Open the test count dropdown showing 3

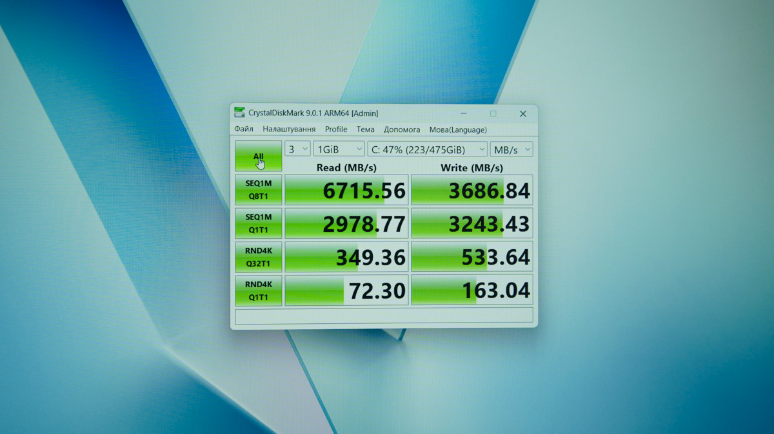297,149
